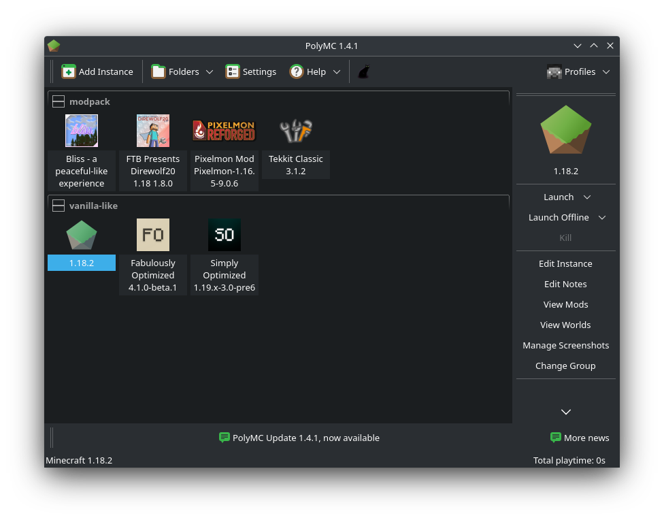Open Settings via its checklist icon
The height and width of the screenshot is (520, 664).
coord(232,71)
